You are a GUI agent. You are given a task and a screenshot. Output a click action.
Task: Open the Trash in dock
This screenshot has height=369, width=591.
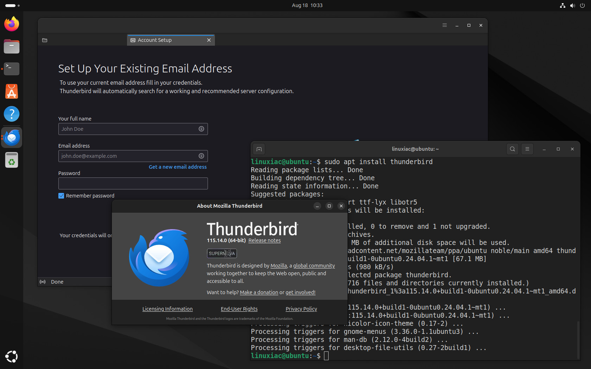12,160
